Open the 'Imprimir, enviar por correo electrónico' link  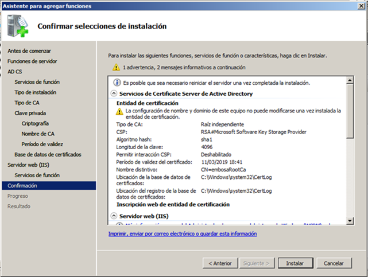pyautogui.click(x=183, y=234)
